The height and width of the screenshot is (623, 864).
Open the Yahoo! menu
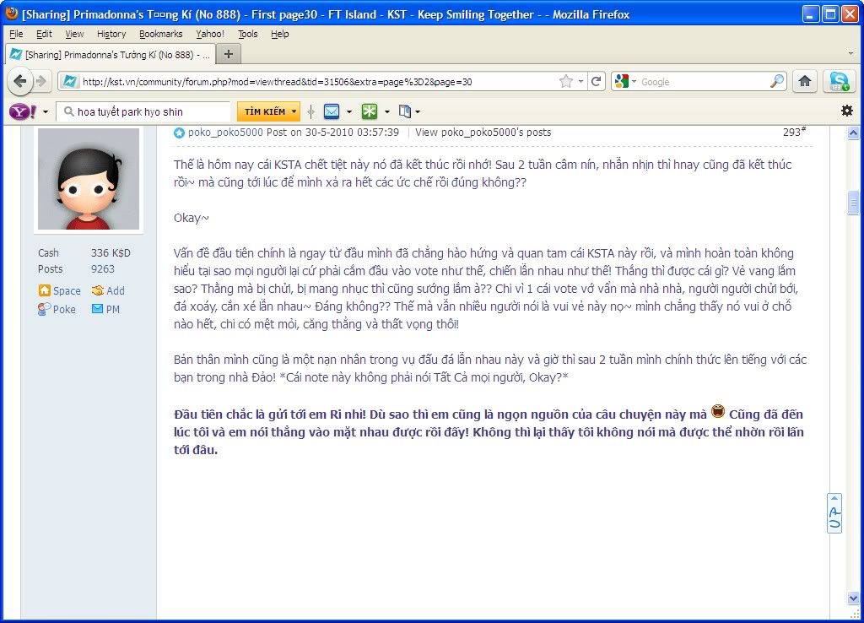(210, 34)
